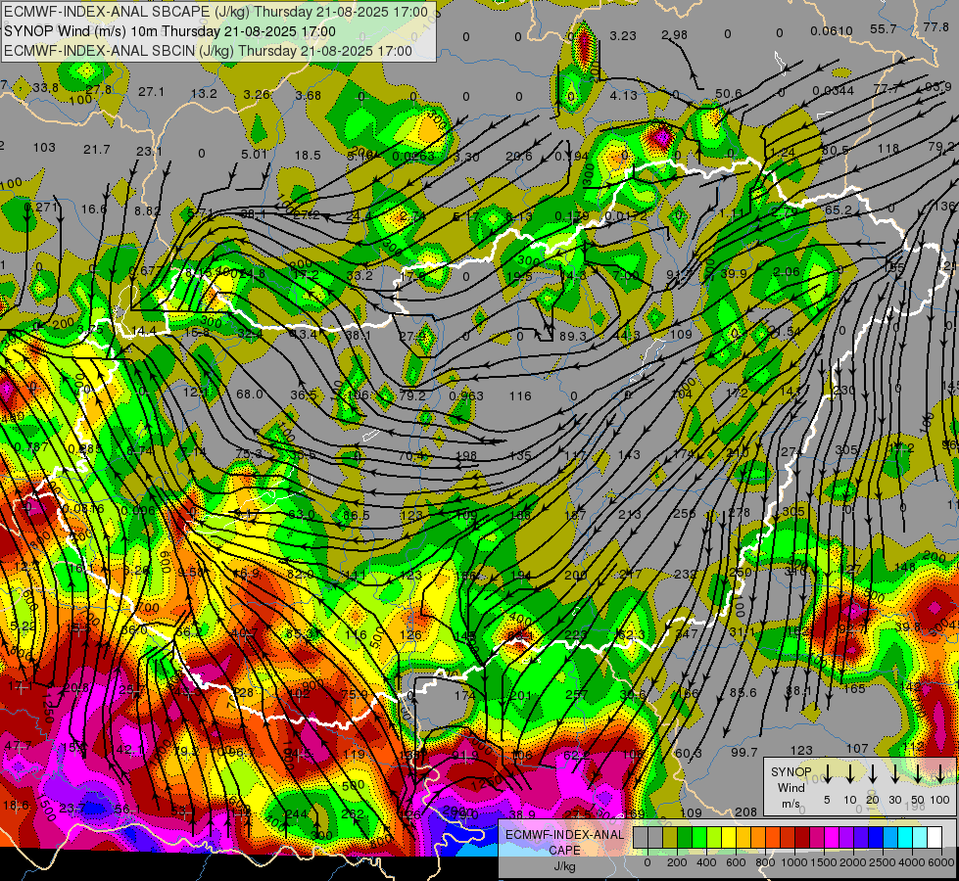Click the '77.8' map value
The height and width of the screenshot is (881, 959).
pos(935,26)
